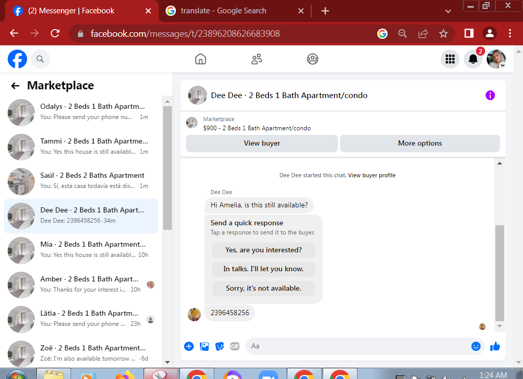Click the chat messages scrollbar thumb
The height and width of the screenshot is (379, 523).
click(x=499, y=273)
